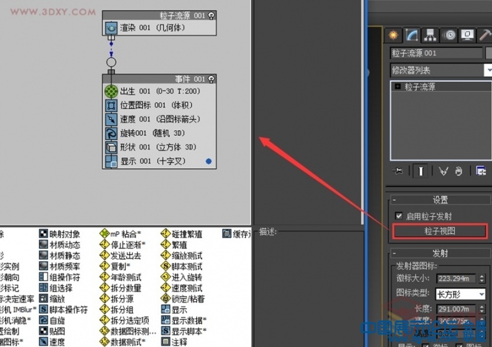Click the remove modifier icon under the stack

(x=459, y=171)
